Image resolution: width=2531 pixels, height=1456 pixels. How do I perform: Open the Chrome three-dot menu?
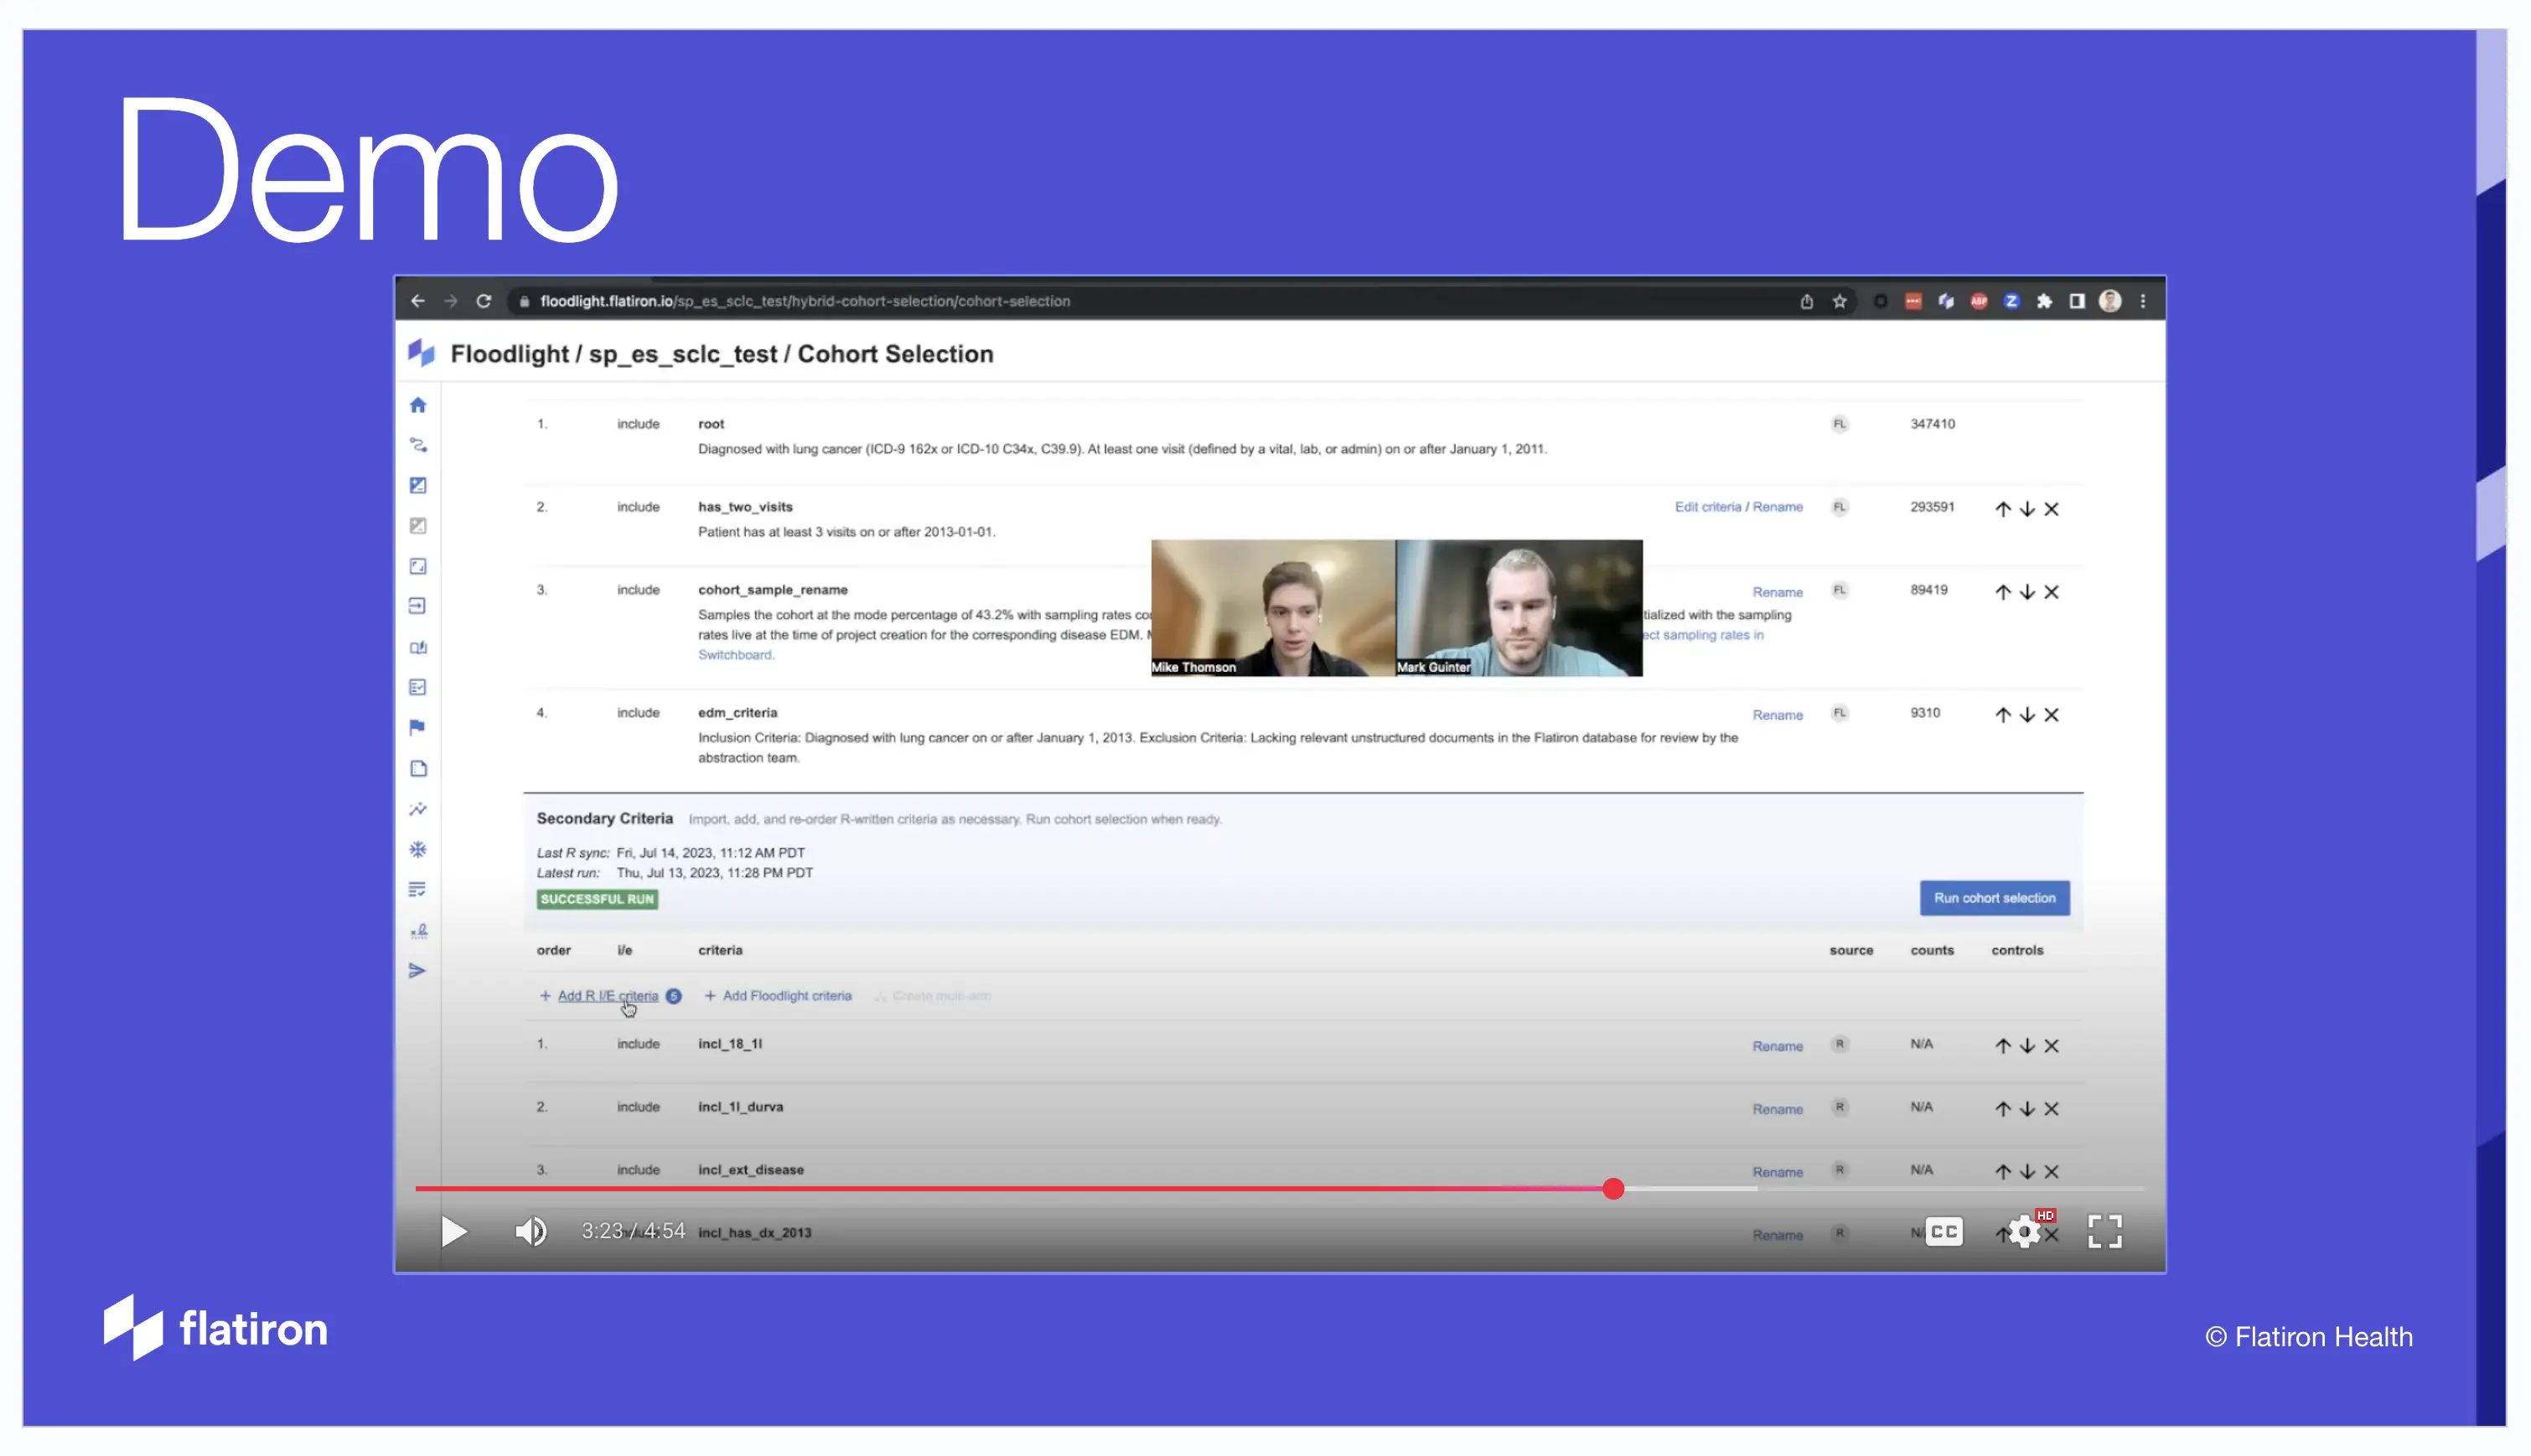pyautogui.click(x=2143, y=300)
